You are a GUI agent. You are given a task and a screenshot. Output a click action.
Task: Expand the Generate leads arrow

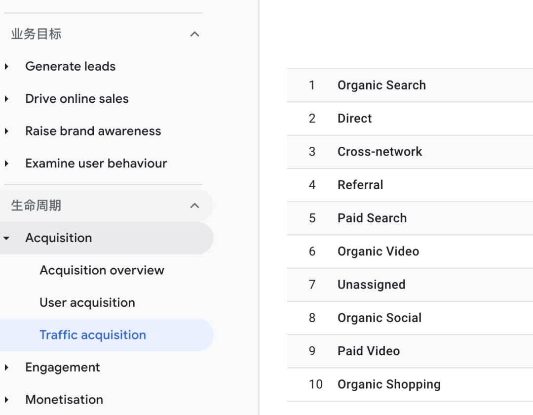tap(6, 67)
